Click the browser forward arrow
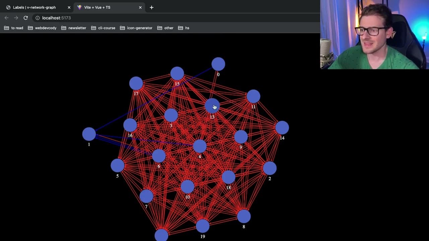 (x=16, y=18)
